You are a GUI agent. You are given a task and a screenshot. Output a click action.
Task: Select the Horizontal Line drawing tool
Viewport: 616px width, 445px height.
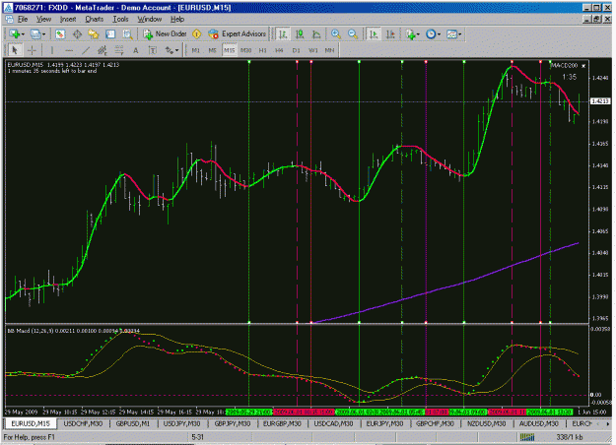click(69, 50)
